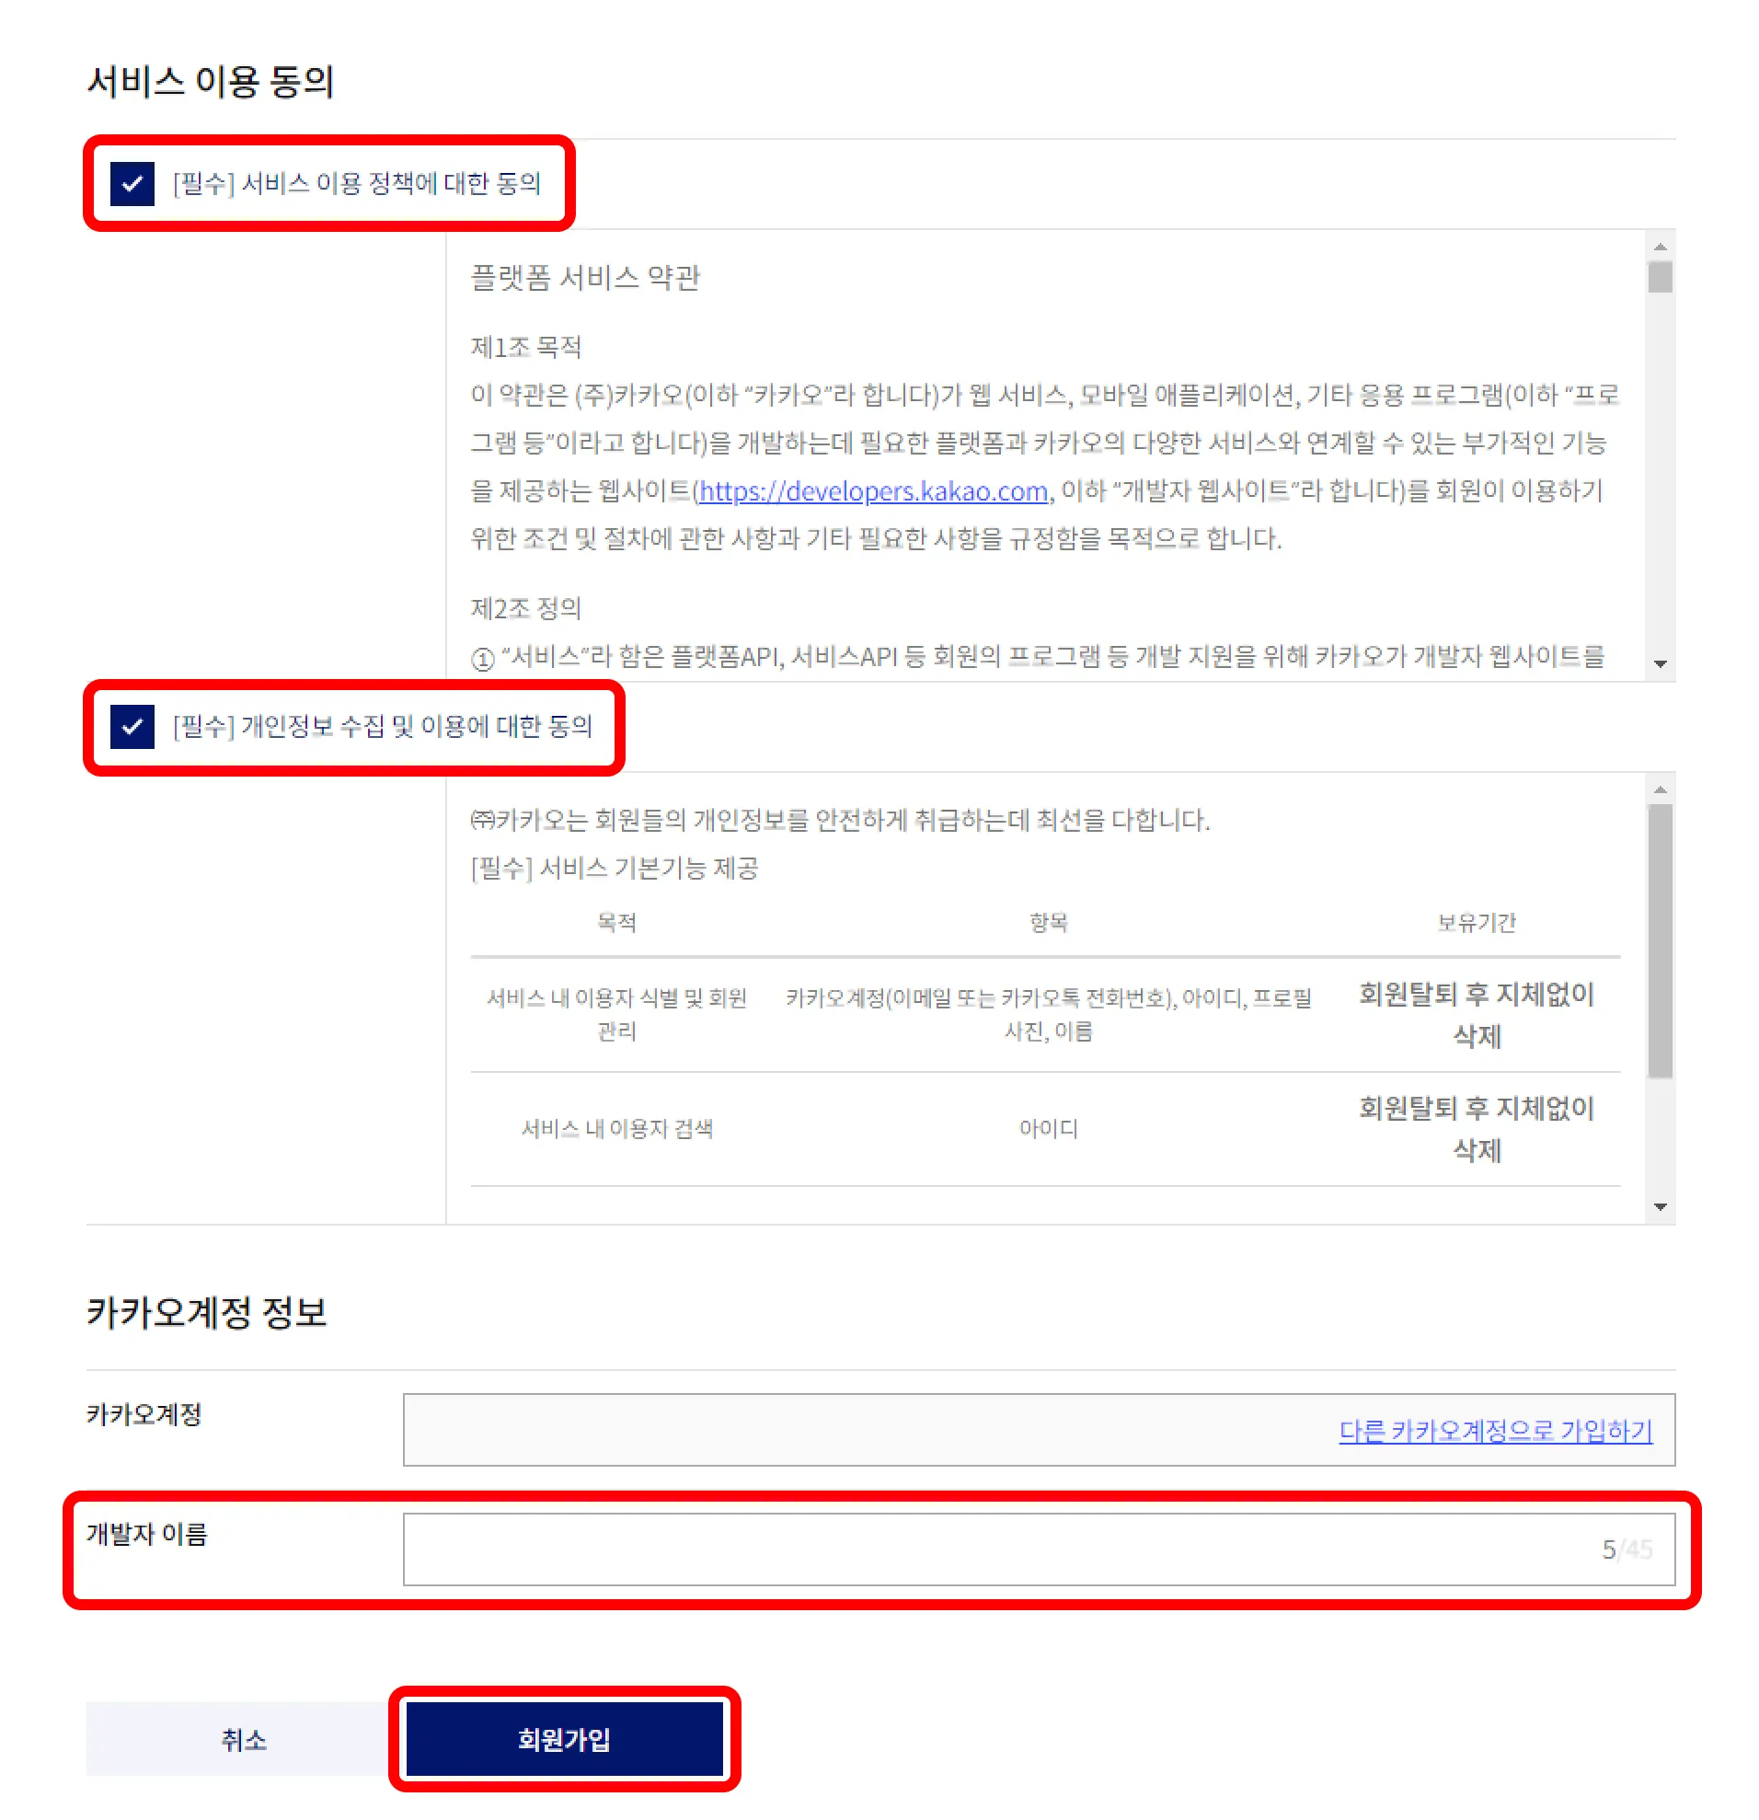Click the 회원가입 button
Image resolution: width=1759 pixels, height=1820 pixels.
point(564,1738)
